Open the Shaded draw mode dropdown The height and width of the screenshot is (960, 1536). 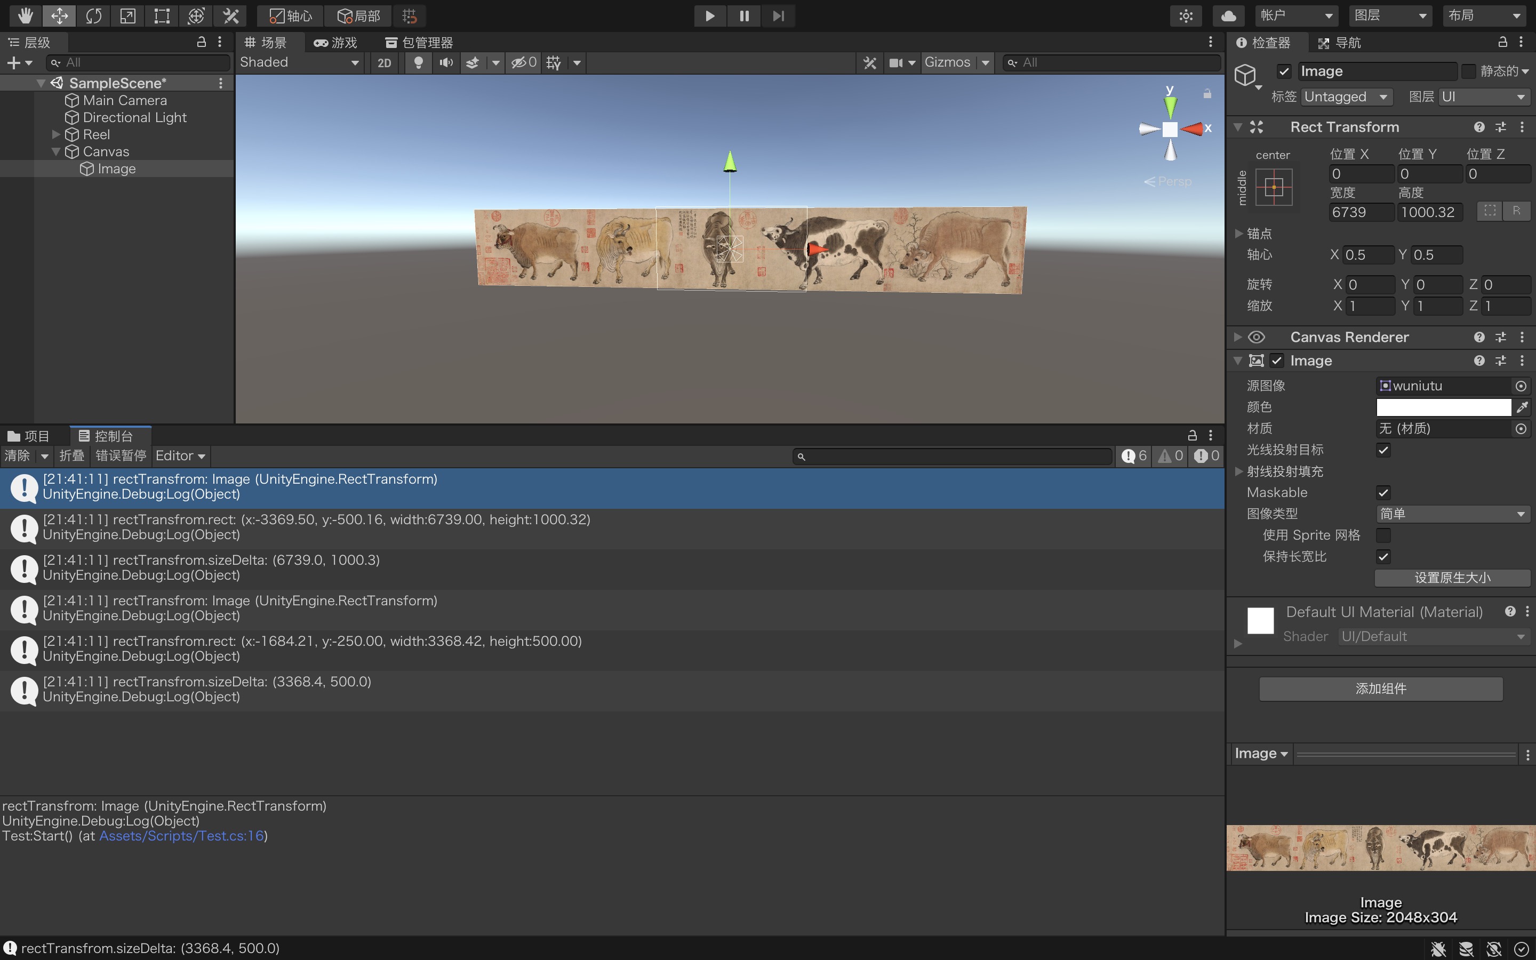point(299,62)
